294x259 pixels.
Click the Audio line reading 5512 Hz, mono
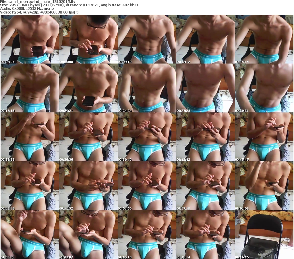[x=27, y=9]
